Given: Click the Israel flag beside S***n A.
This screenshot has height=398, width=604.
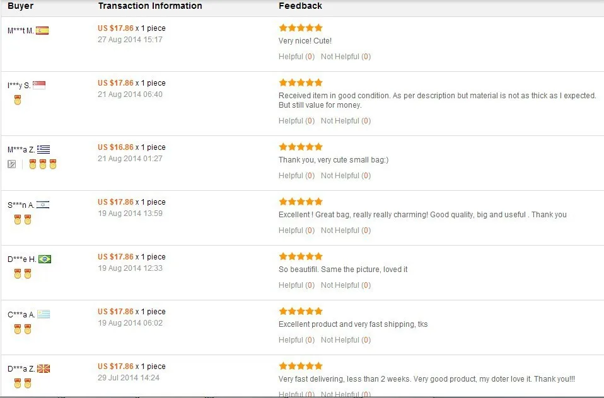Looking at the screenshot, I should pyautogui.click(x=43, y=204).
